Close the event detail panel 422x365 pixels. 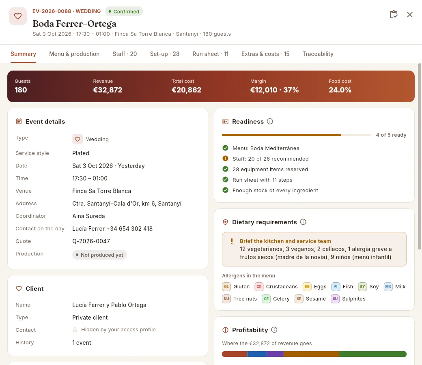pos(409,15)
